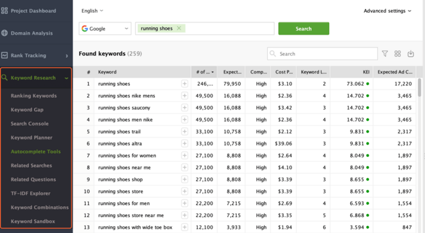The width and height of the screenshot is (425, 233).
Task: Click the Cost P... column header
Action: [x=284, y=72]
